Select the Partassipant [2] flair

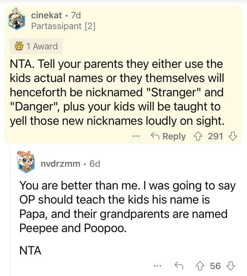[64, 26]
